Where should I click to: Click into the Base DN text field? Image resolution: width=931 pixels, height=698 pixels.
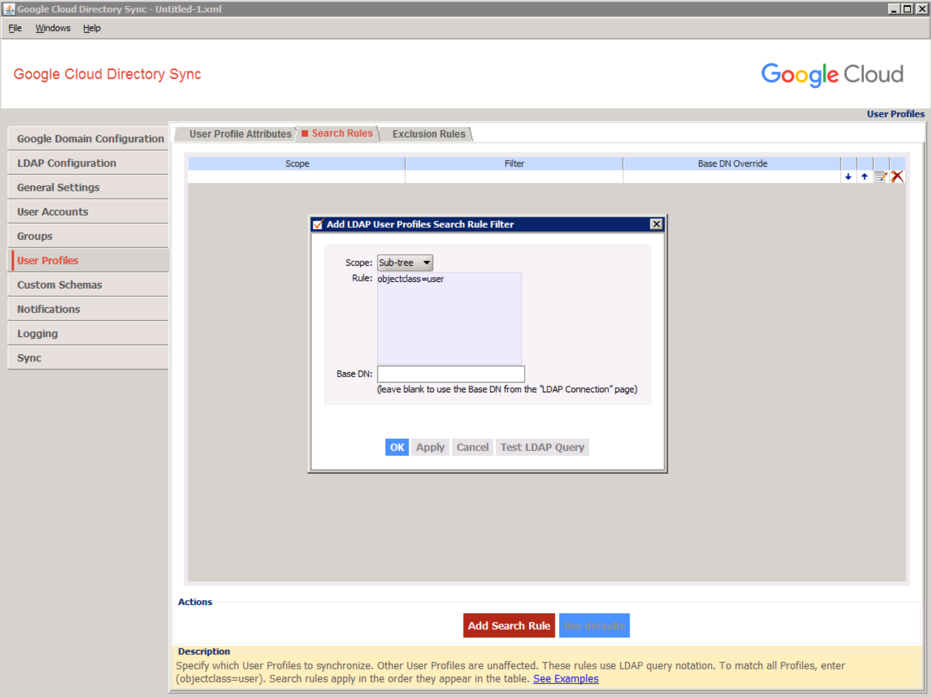(x=451, y=374)
